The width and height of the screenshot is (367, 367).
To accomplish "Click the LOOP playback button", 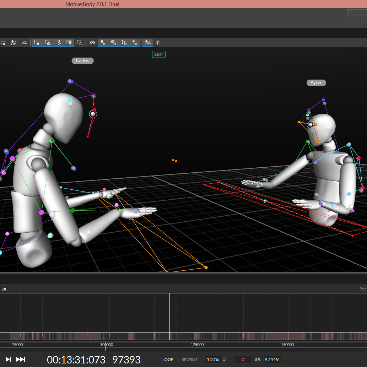I will pos(168,360).
